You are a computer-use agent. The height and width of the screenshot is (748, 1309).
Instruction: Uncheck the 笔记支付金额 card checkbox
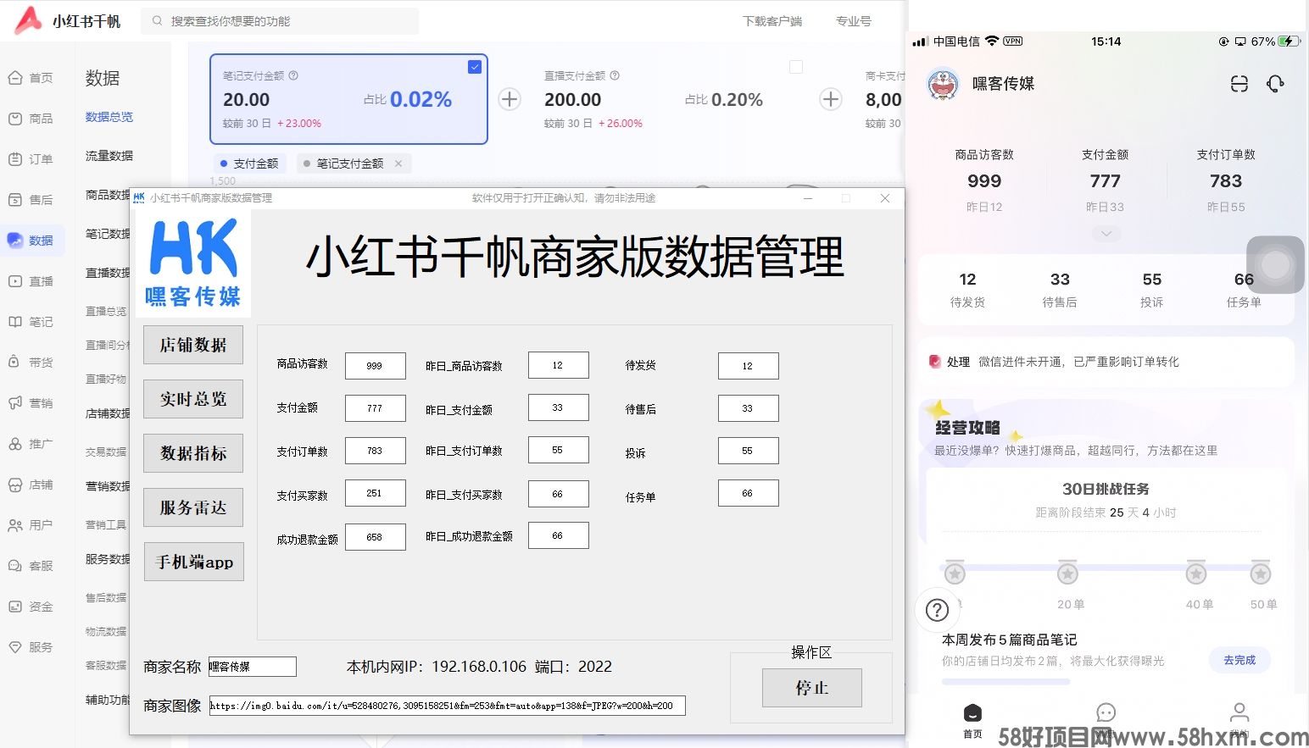475,67
